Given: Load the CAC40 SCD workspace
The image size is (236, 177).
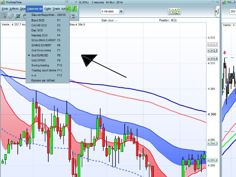Looking at the screenshot, I should [x=48, y=25].
